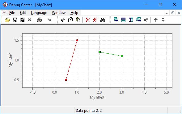Tile windows vertically using the side-by-side panes icon
The height and width of the screenshot is (114, 182).
coord(131,20)
